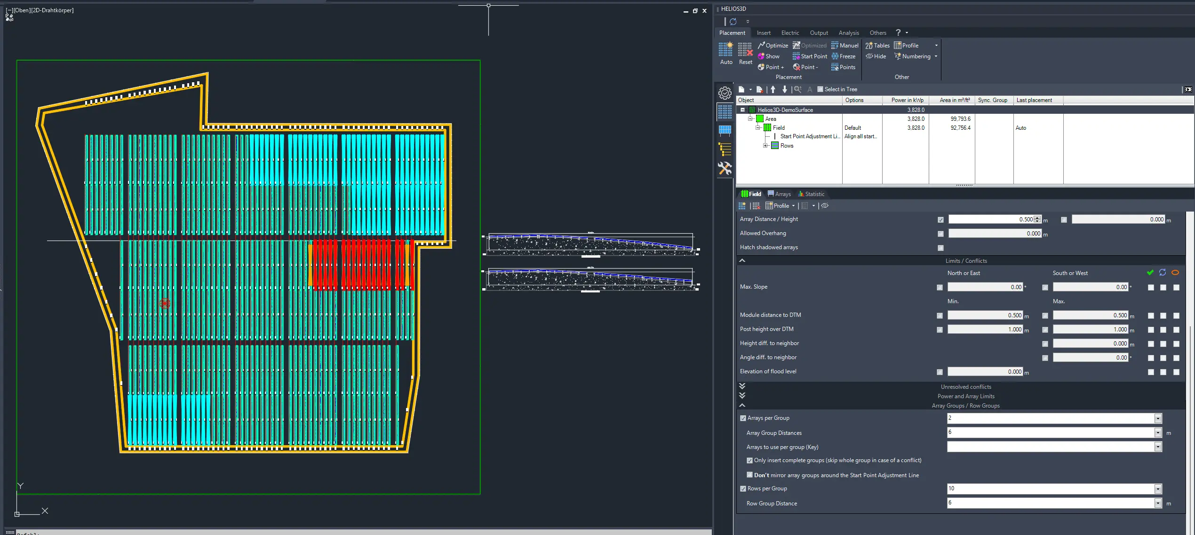The height and width of the screenshot is (535, 1195).
Task: Click the wrench and screwdriver sidebar icon
Action: [725, 168]
